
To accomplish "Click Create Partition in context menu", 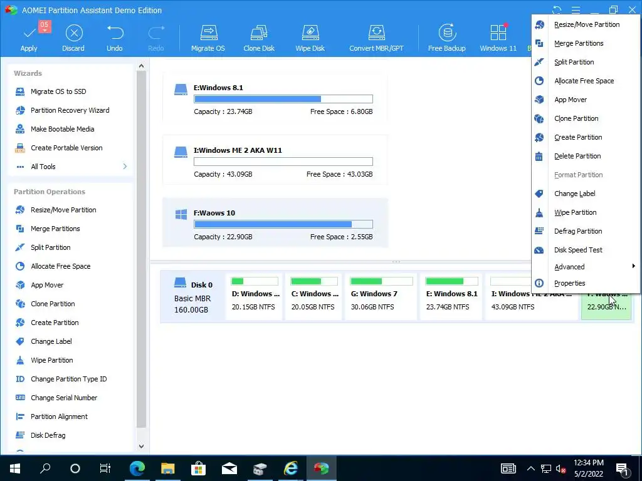I will [586, 137].
